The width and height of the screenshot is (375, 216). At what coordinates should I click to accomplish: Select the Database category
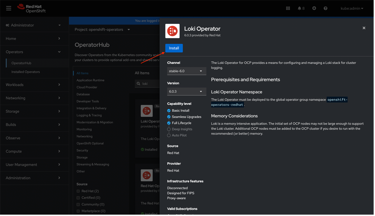(x=83, y=94)
